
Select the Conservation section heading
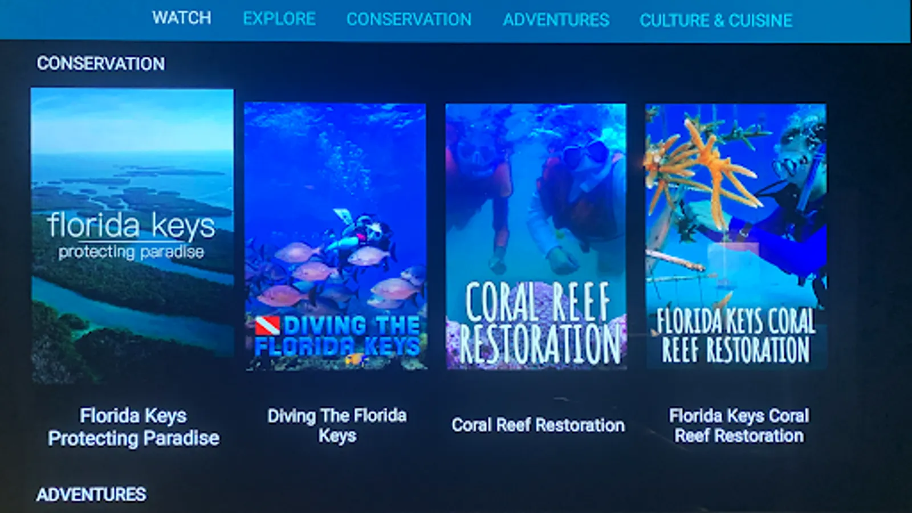pos(101,63)
